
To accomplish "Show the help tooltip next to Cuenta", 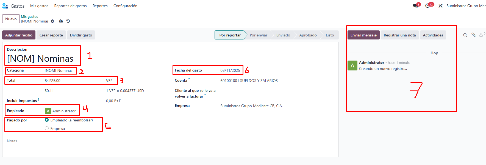I will (x=189, y=79).
